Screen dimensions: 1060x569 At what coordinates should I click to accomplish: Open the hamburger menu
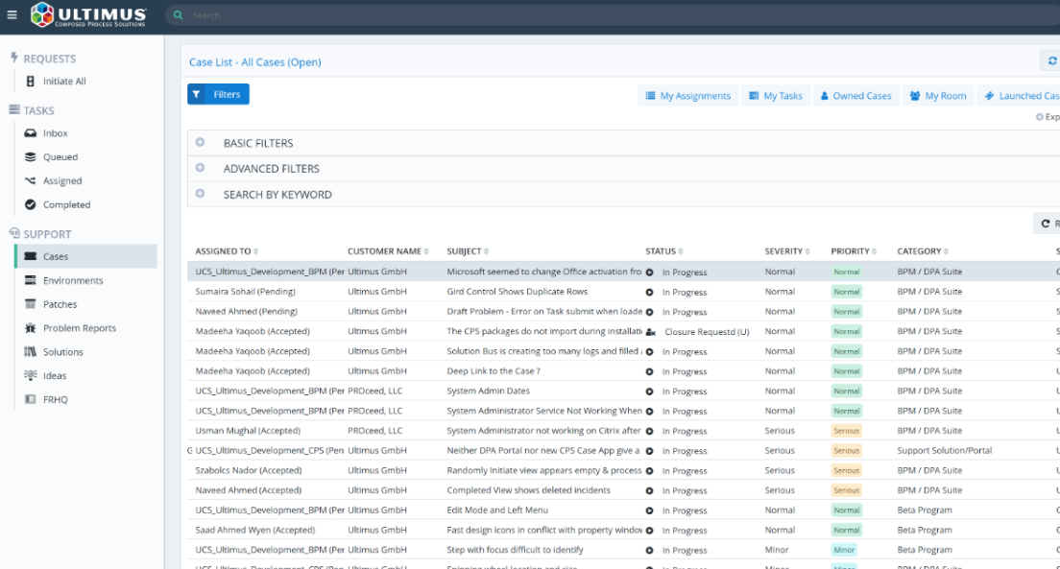point(12,14)
